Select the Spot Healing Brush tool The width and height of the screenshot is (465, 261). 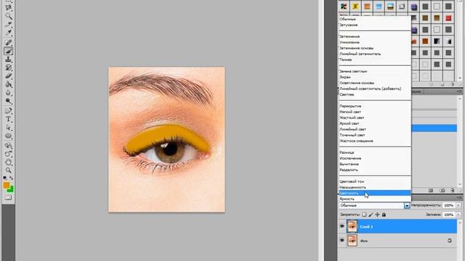coord(8,43)
